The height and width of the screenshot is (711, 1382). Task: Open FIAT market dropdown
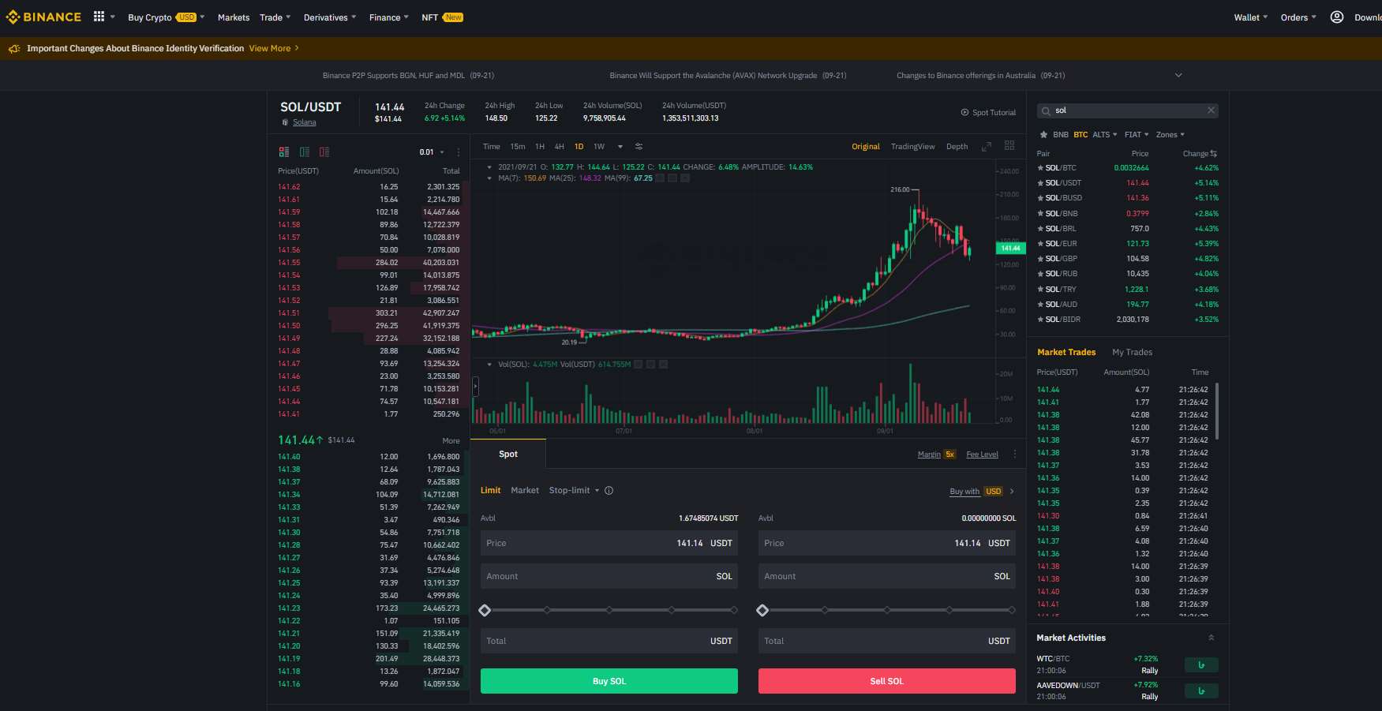coord(1137,135)
